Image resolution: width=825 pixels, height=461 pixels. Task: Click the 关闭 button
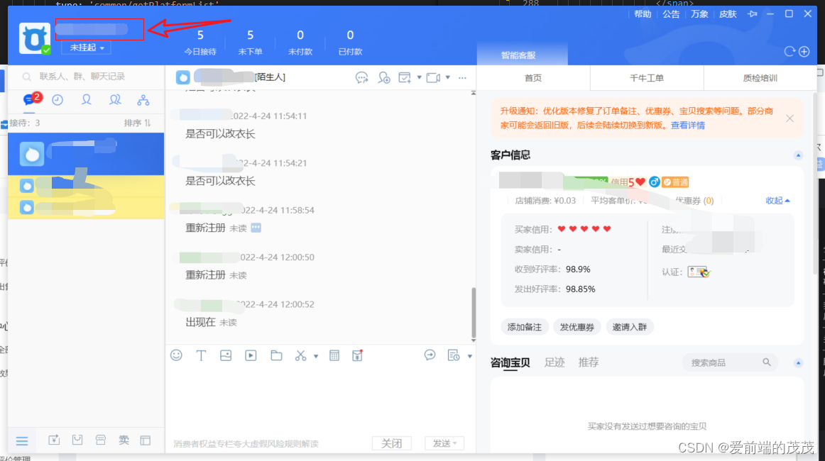(x=391, y=444)
